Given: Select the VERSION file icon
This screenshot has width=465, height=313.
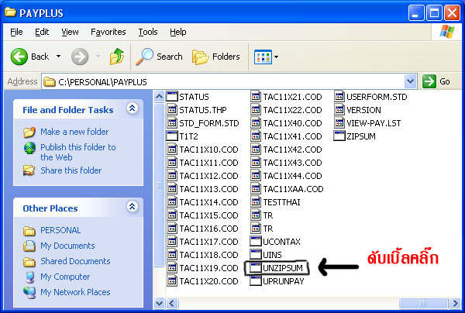Looking at the screenshot, I should 339,110.
